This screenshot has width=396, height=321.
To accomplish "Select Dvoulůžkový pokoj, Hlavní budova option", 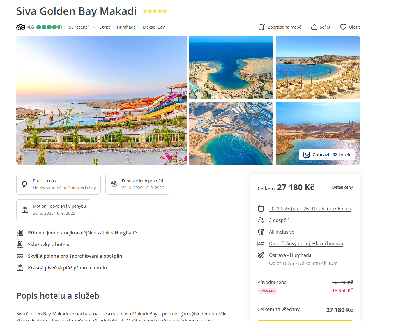I will 306,244.
